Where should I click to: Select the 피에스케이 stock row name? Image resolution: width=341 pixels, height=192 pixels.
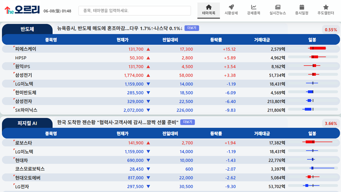pyautogui.click(x=26, y=49)
